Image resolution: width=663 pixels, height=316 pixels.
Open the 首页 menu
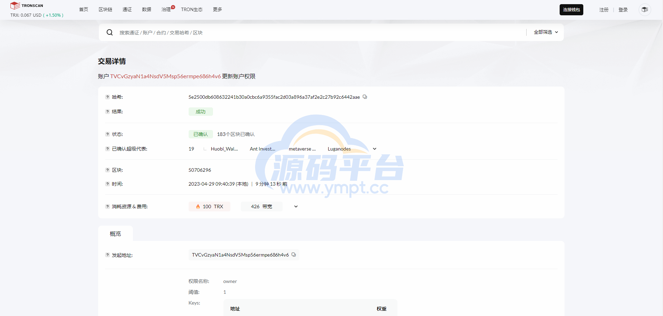84,9
